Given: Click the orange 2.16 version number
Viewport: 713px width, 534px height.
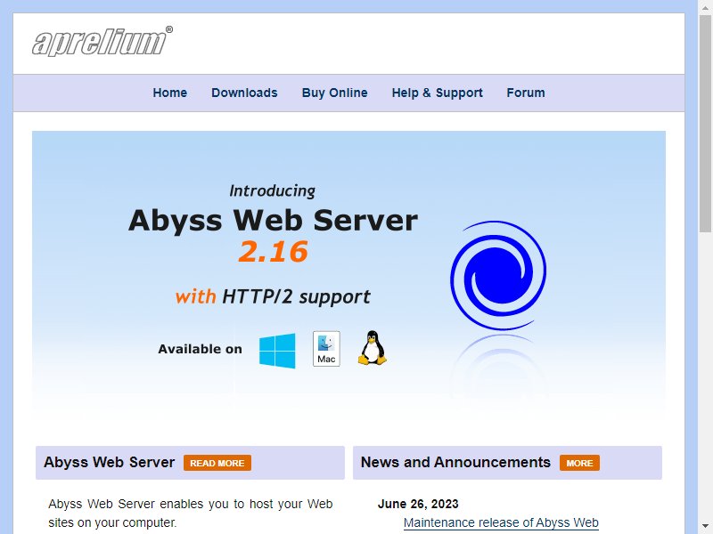Looking at the screenshot, I should click(x=273, y=252).
